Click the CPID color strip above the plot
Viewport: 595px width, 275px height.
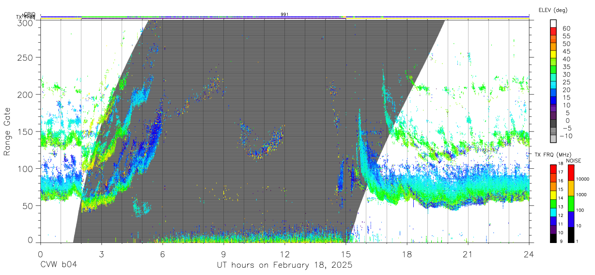pyautogui.click(x=285, y=16)
